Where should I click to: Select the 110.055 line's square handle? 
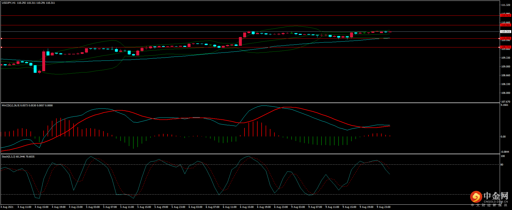[x=1, y=39]
